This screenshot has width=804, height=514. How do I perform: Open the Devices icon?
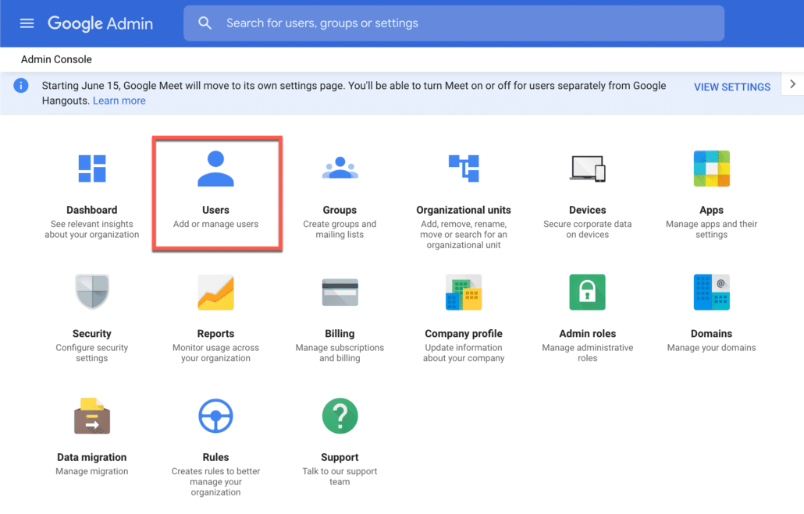(588, 168)
